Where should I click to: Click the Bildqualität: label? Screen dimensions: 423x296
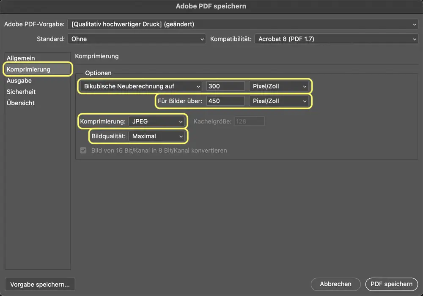click(x=108, y=137)
